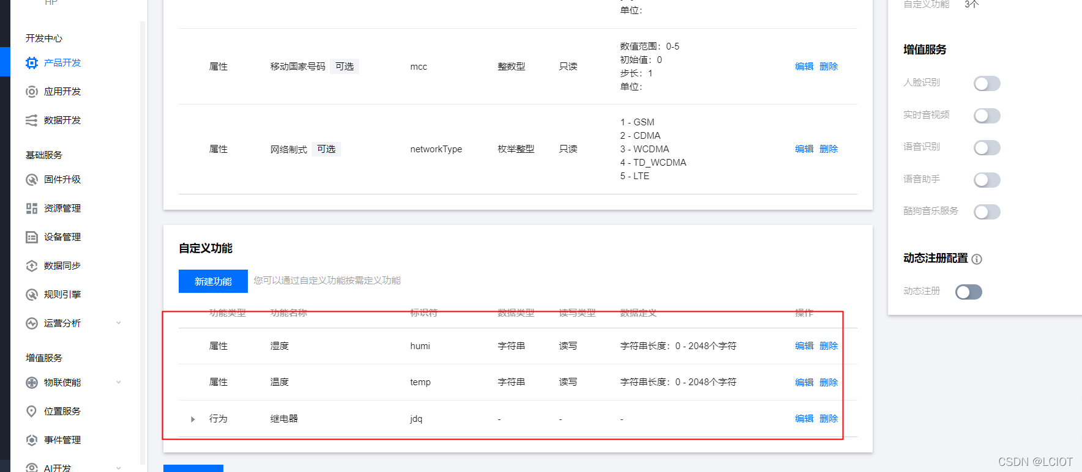The width and height of the screenshot is (1082, 472).
Task: Toggle the 语音识别 switch
Action: pos(987,147)
